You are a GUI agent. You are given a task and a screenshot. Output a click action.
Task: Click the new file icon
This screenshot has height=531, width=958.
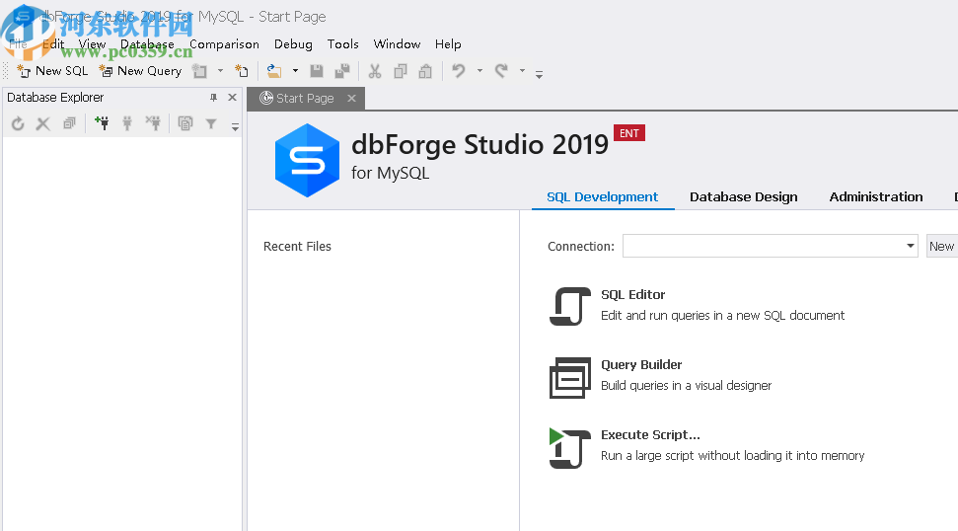click(242, 71)
